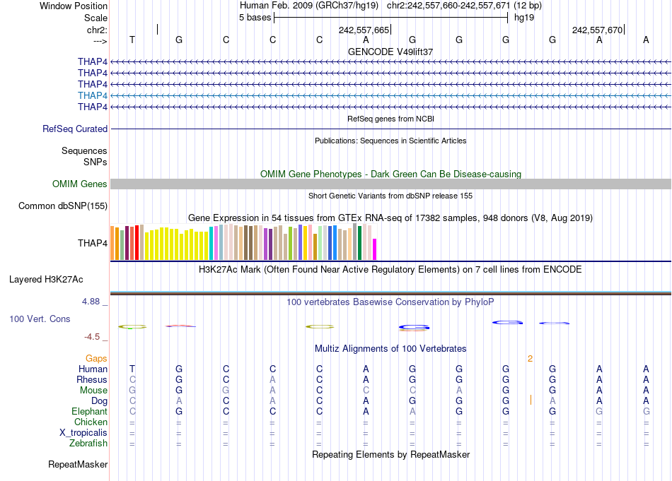The width and height of the screenshot is (672, 481).
Task: Click the T base in Human alignment row
Action: (x=132, y=369)
